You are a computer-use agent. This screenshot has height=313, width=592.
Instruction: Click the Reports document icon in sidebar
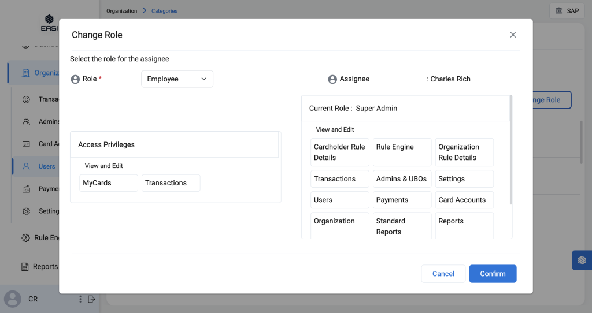click(25, 267)
